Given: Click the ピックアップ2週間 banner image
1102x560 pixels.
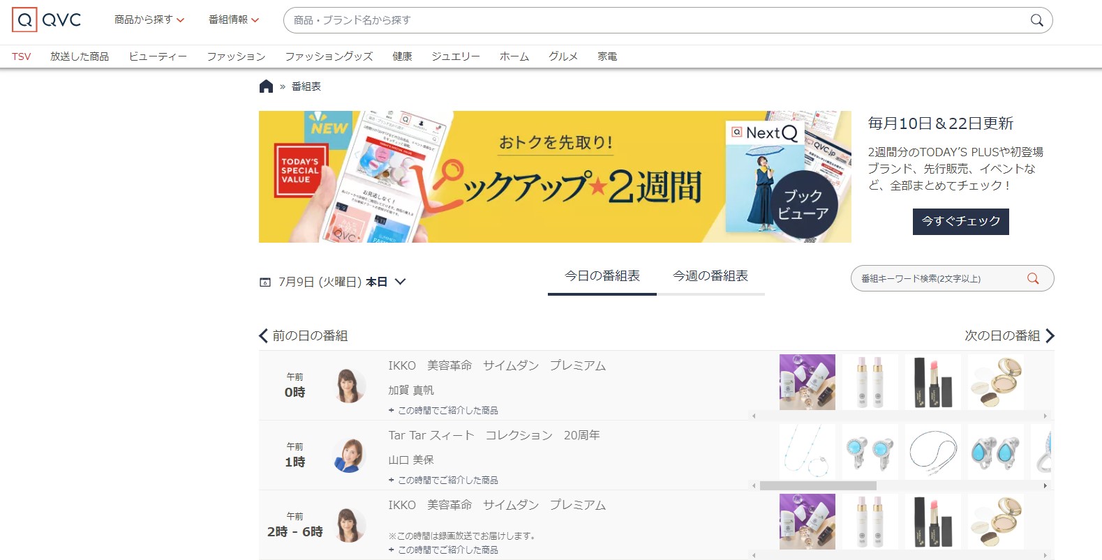Looking at the screenshot, I should (x=555, y=176).
